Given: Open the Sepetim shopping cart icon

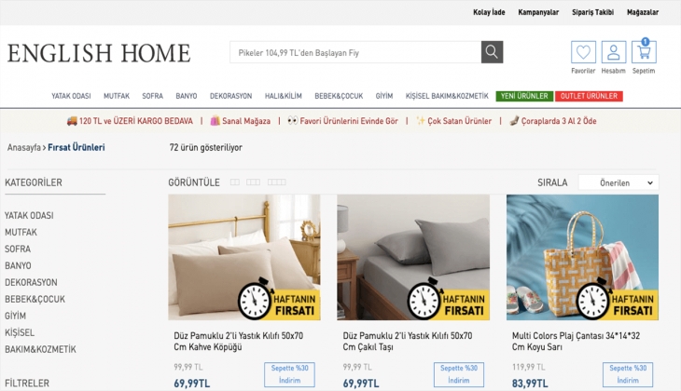Looking at the screenshot, I should click(644, 52).
